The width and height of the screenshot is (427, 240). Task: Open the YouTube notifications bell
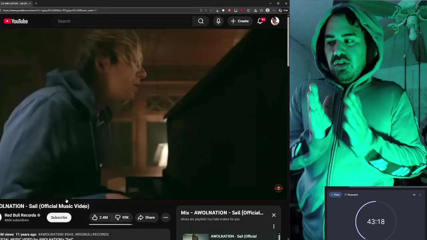point(260,21)
